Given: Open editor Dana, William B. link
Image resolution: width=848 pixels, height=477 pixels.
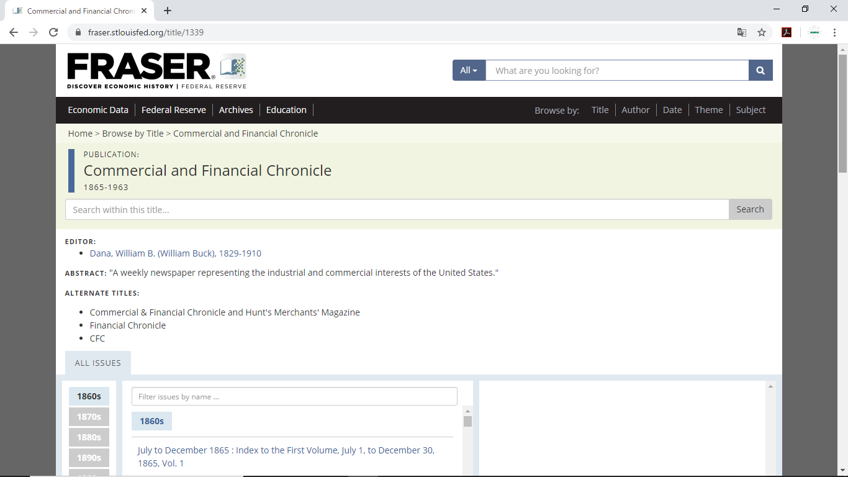Looking at the screenshot, I should tap(176, 253).
